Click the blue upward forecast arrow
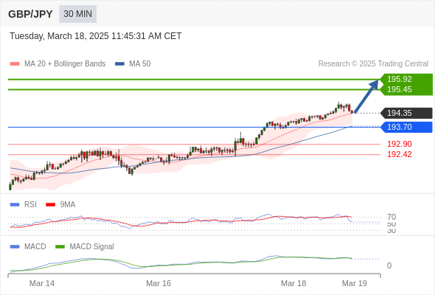The width and height of the screenshot is (435, 295). (x=366, y=96)
